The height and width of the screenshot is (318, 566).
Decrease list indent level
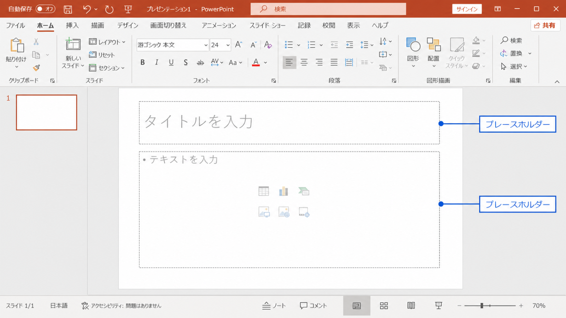(x=334, y=45)
